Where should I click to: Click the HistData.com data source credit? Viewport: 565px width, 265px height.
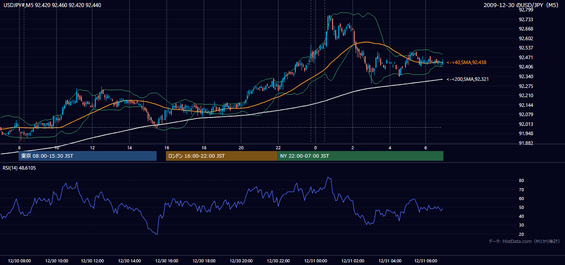click(x=524, y=241)
